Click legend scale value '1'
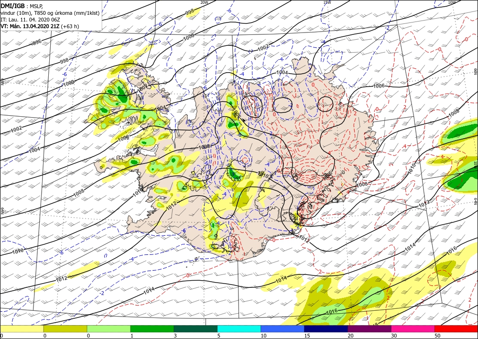 point(132,336)
